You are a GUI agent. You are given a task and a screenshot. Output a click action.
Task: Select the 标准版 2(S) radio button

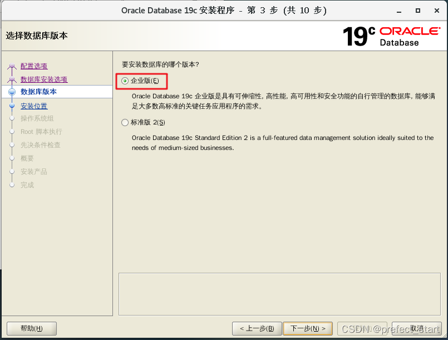[x=125, y=123]
